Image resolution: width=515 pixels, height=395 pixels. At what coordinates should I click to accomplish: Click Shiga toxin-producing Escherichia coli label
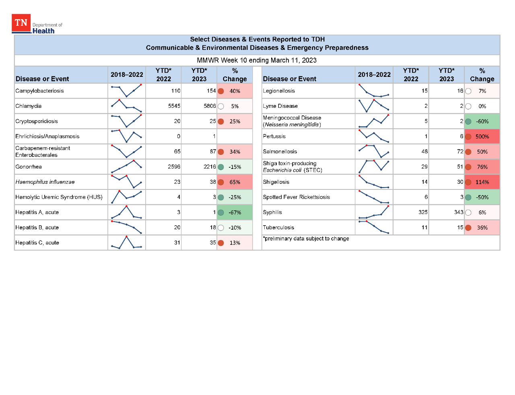pyautogui.click(x=293, y=167)
